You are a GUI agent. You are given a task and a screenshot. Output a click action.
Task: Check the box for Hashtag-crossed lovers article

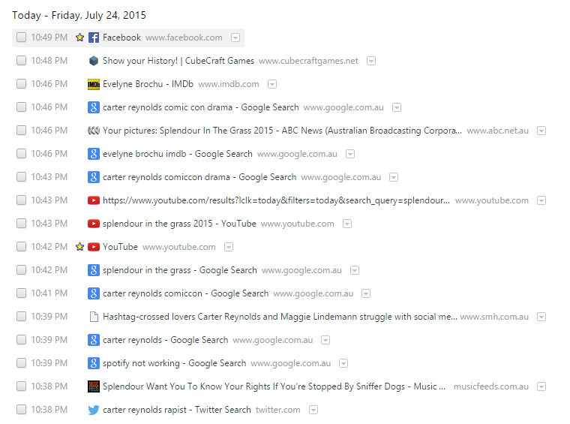pyautogui.click(x=22, y=317)
